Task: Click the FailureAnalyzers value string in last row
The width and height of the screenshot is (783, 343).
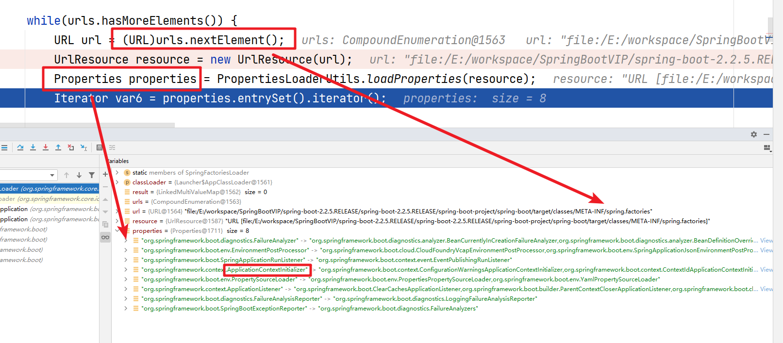Action: pos(398,308)
